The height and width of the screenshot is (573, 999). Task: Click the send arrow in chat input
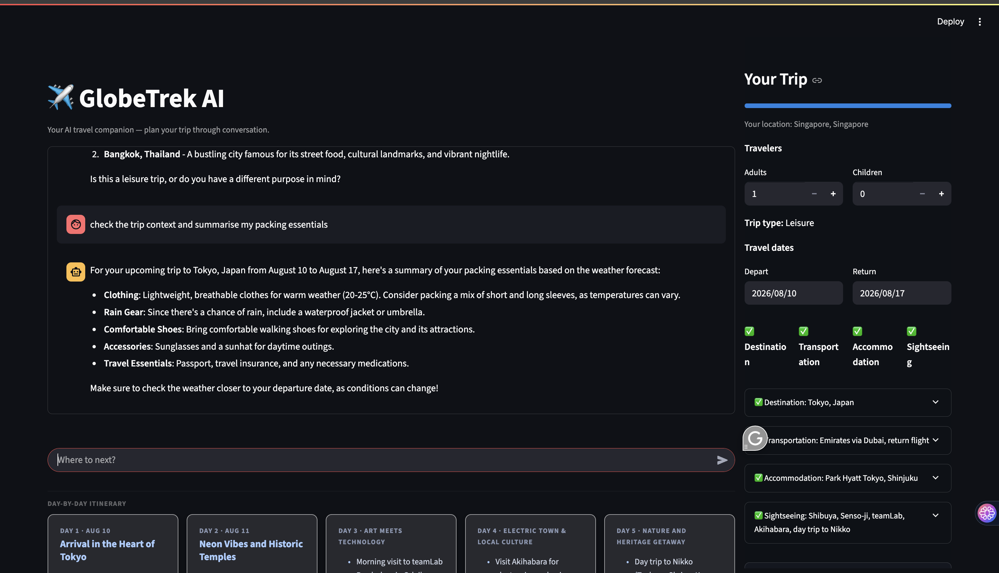pyautogui.click(x=722, y=460)
